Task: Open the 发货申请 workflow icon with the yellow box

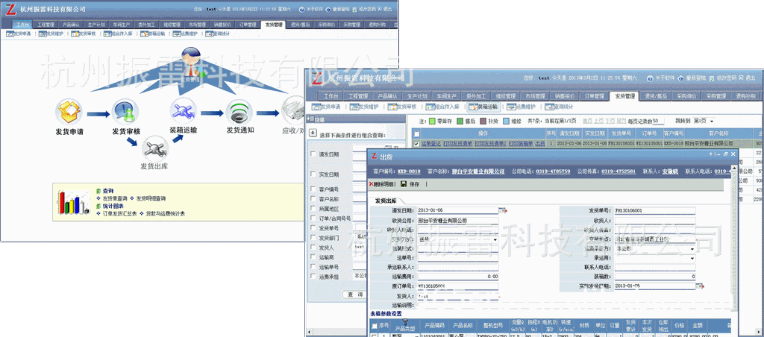Action: (68, 111)
